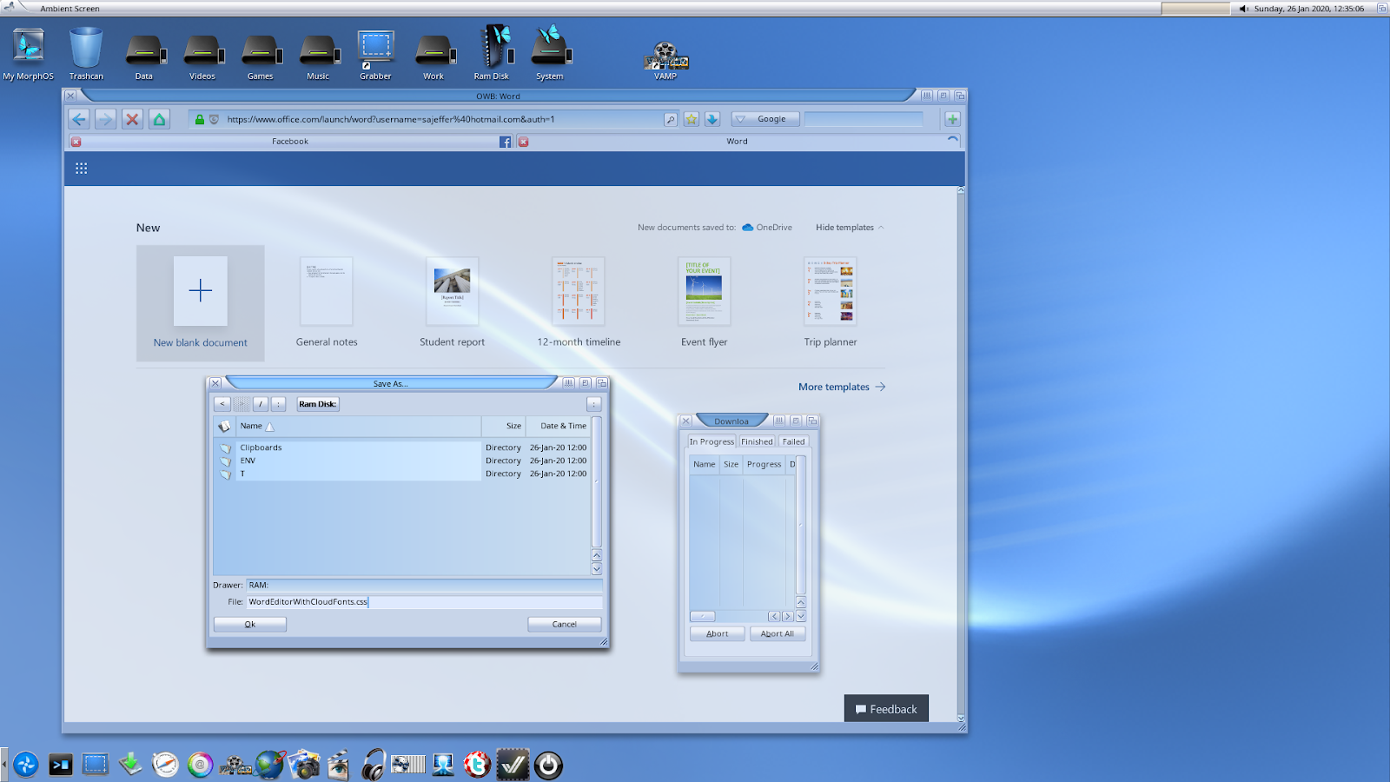Click the back '<' button in Save As

tap(222, 404)
